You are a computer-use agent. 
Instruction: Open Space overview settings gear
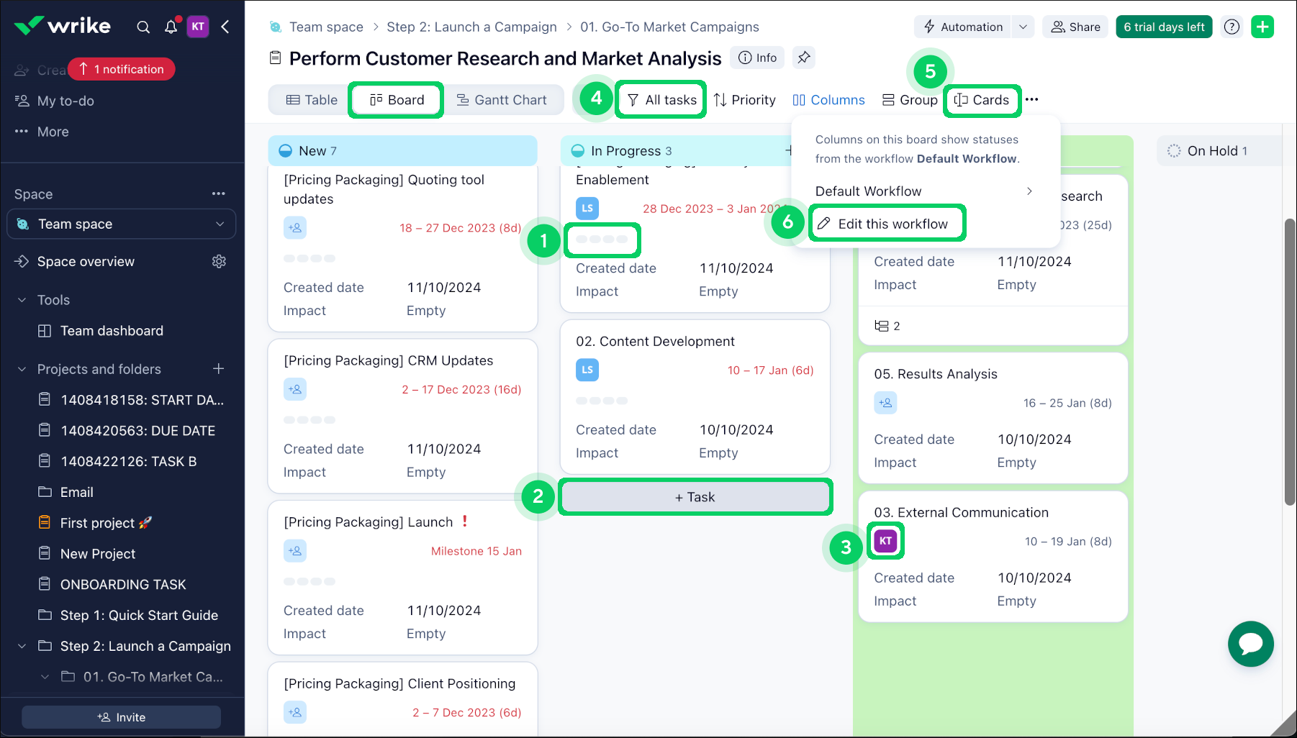[x=219, y=262]
